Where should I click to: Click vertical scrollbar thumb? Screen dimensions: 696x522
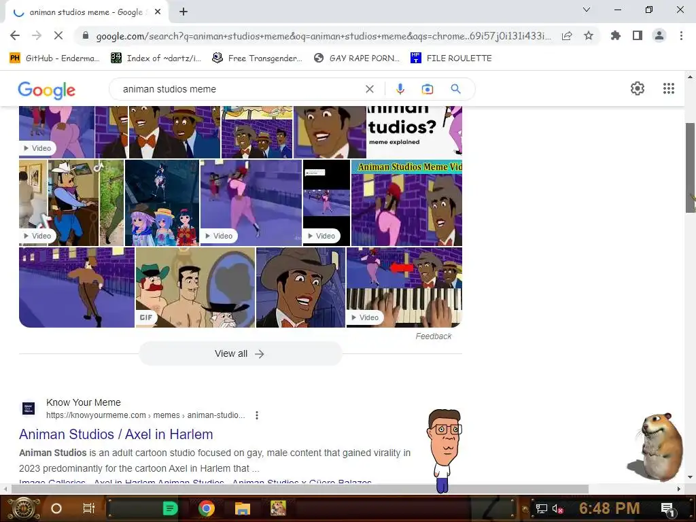[690, 168]
